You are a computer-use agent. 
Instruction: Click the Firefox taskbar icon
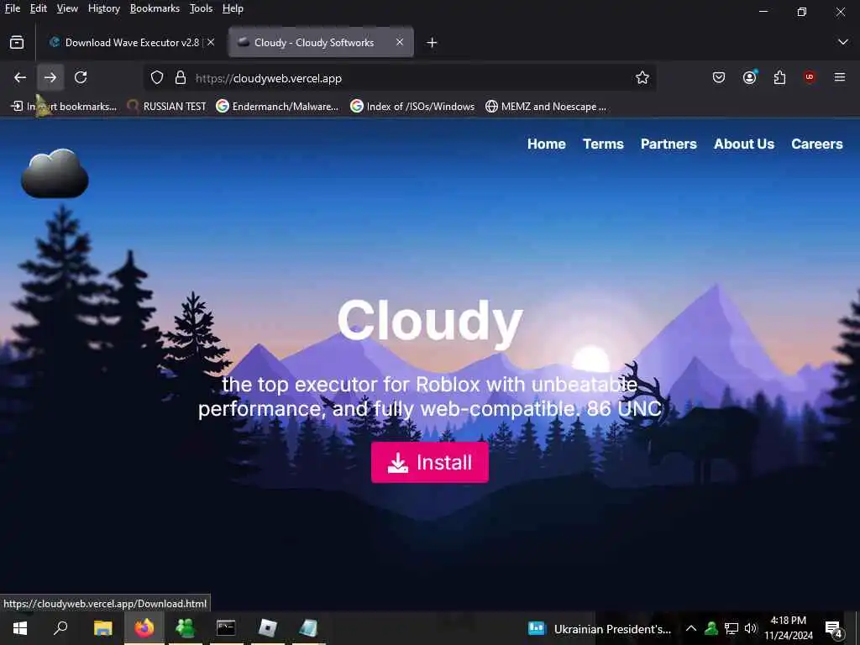point(144,628)
